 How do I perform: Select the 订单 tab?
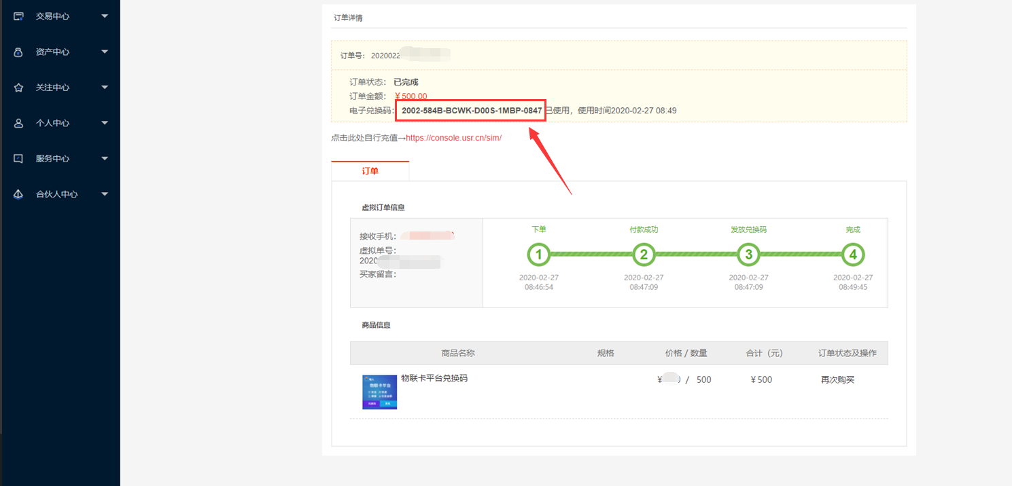370,171
